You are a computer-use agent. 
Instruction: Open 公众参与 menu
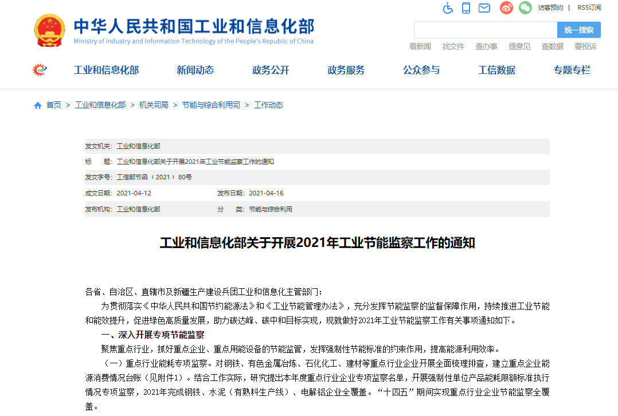click(421, 70)
